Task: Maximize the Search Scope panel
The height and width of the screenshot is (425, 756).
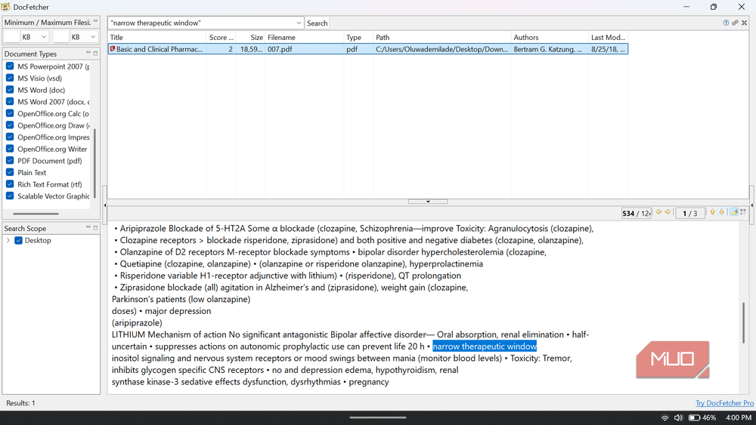Action: pyautogui.click(x=95, y=227)
